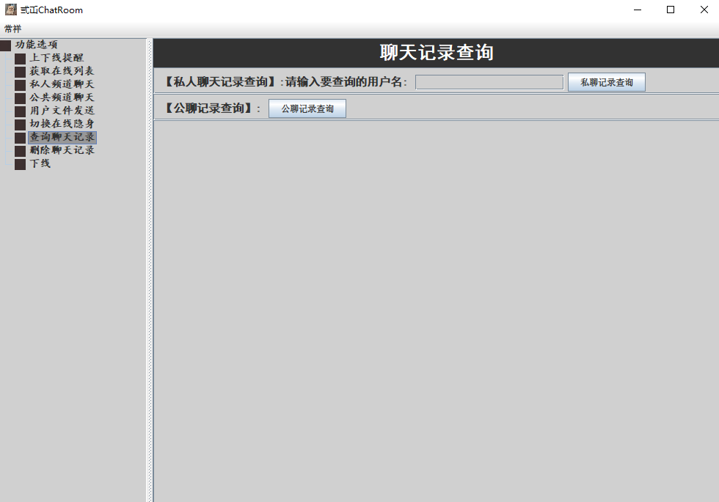Click the square icon beside 下线
This screenshot has width=719, height=502.
20,163
